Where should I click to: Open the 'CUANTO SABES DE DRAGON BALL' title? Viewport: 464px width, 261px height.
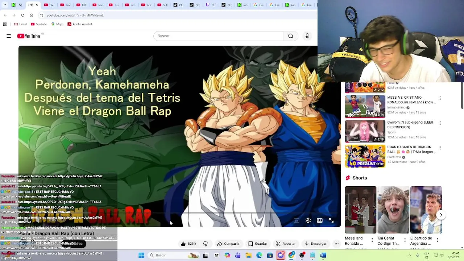(x=411, y=149)
